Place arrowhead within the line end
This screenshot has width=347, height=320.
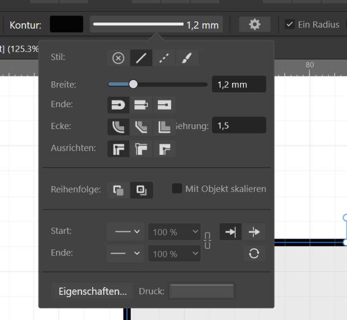click(231, 232)
